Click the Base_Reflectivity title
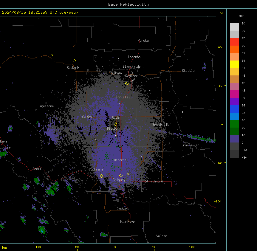The height and width of the screenshot is (251, 257). point(128,4)
